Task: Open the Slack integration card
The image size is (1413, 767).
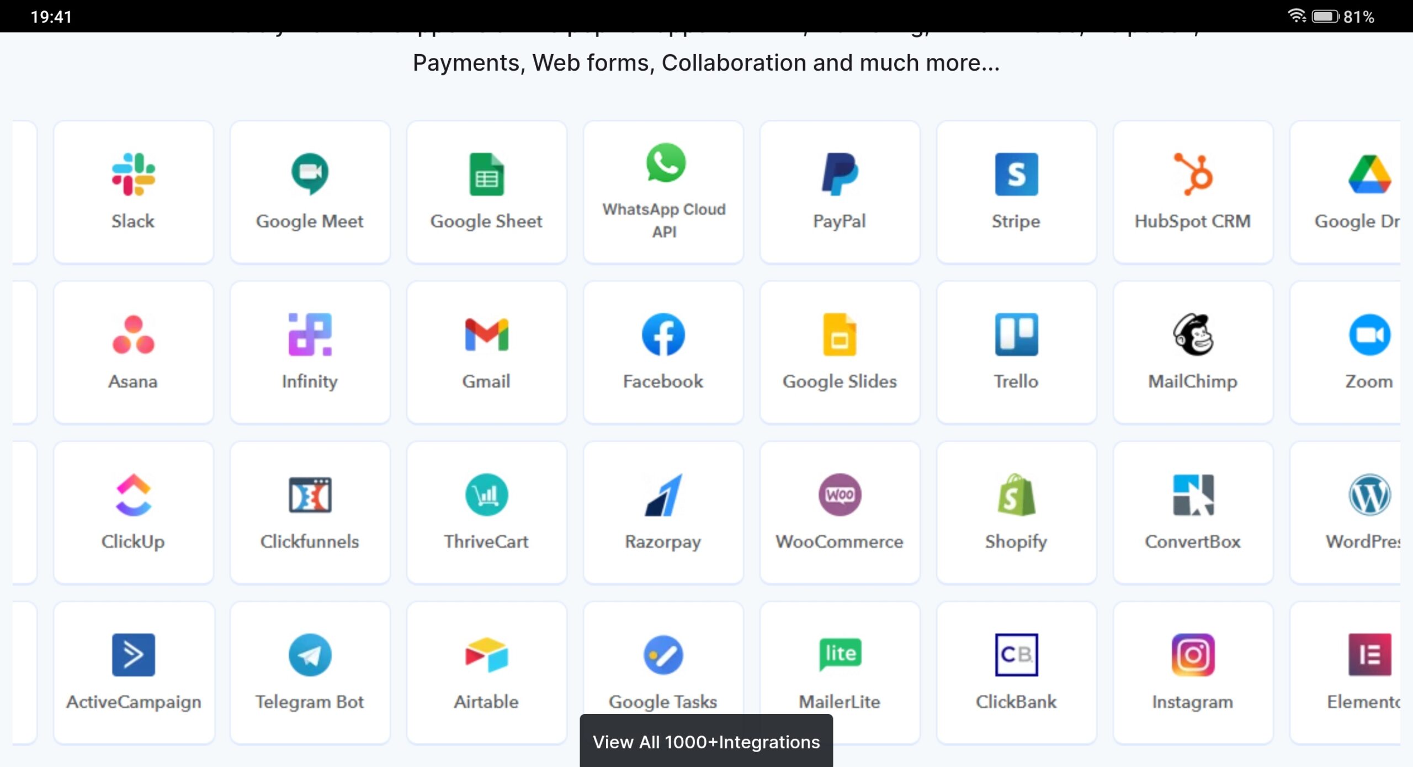Action: [134, 192]
